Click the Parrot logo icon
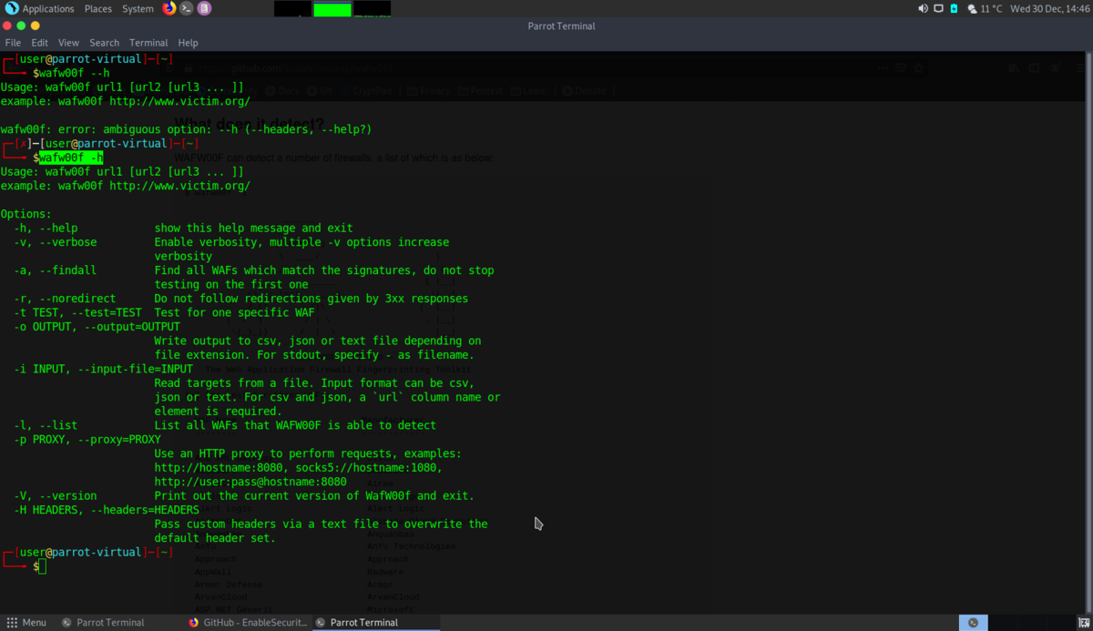1093x631 pixels. 11,8
